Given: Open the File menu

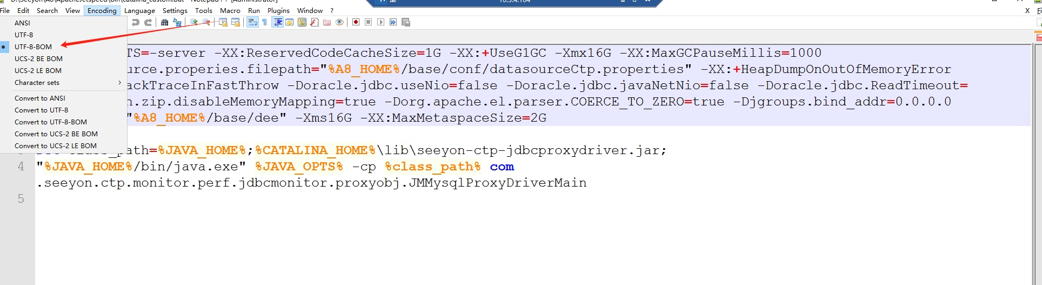Looking at the screenshot, I should pyautogui.click(x=5, y=10).
